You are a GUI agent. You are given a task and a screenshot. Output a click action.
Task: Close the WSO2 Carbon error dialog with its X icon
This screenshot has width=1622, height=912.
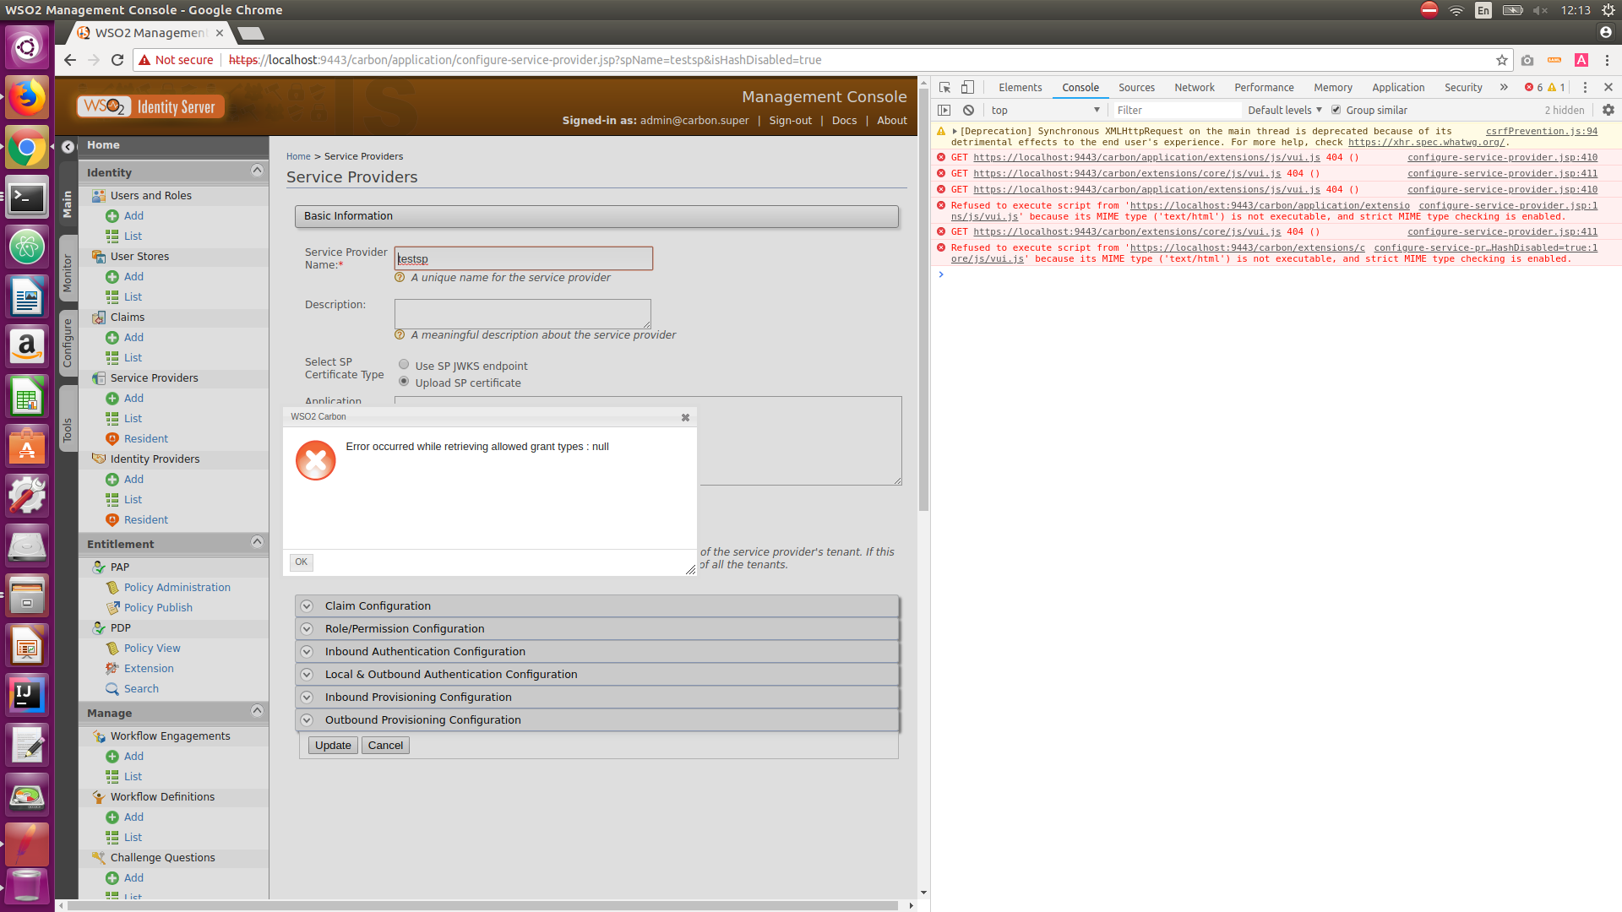point(685,417)
